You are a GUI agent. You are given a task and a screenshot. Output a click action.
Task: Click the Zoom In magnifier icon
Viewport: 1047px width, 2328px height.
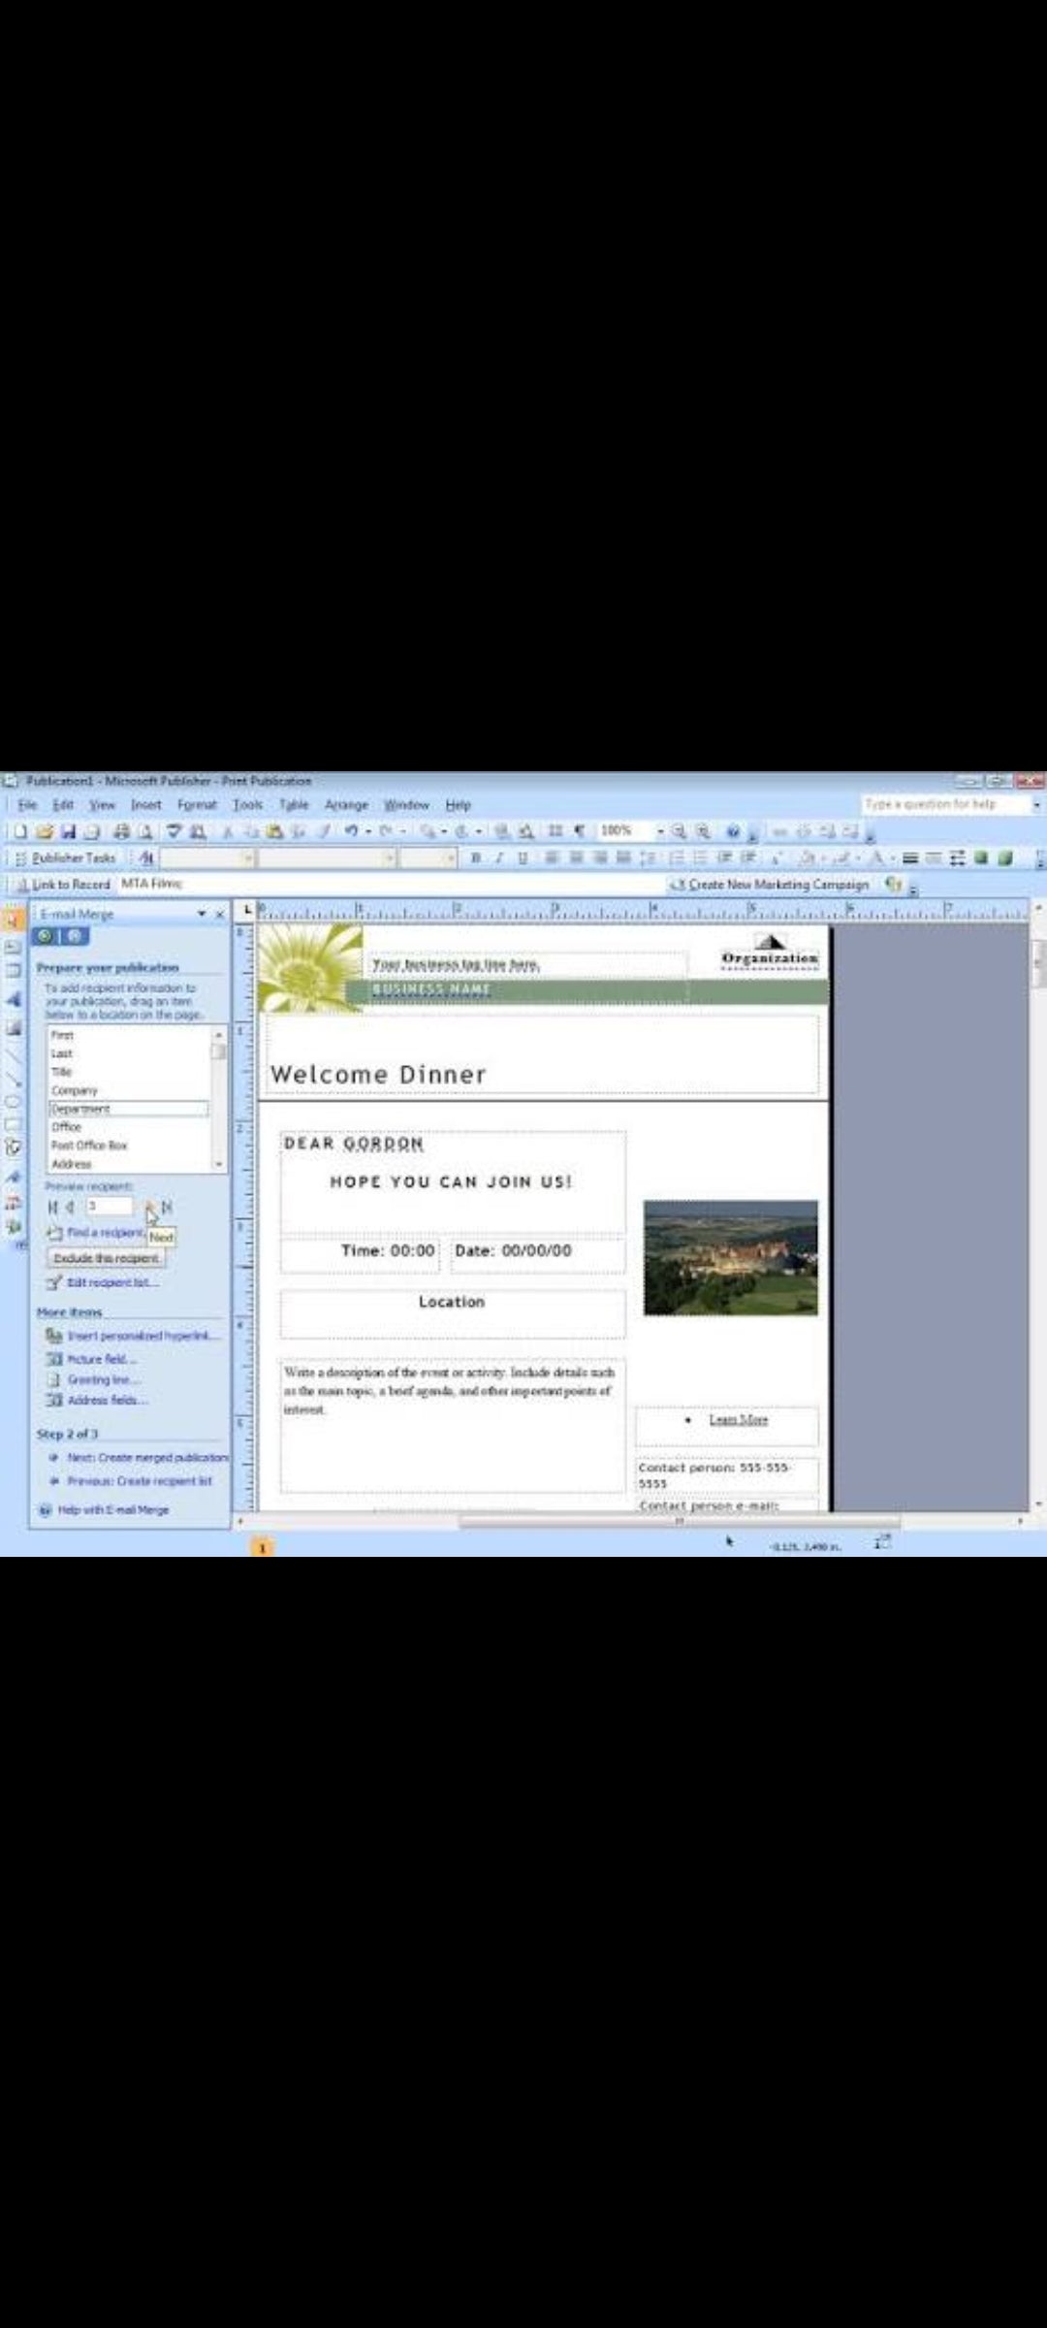click(703, 831)
